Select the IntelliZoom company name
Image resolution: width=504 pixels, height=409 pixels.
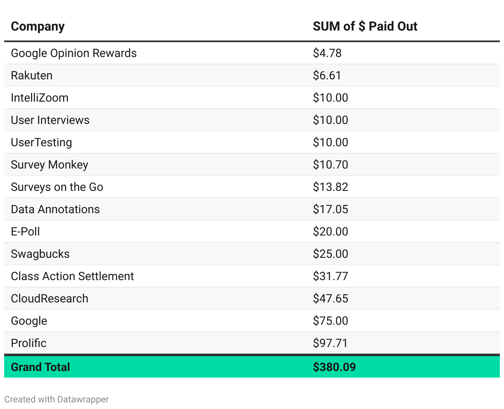point(40,98)
